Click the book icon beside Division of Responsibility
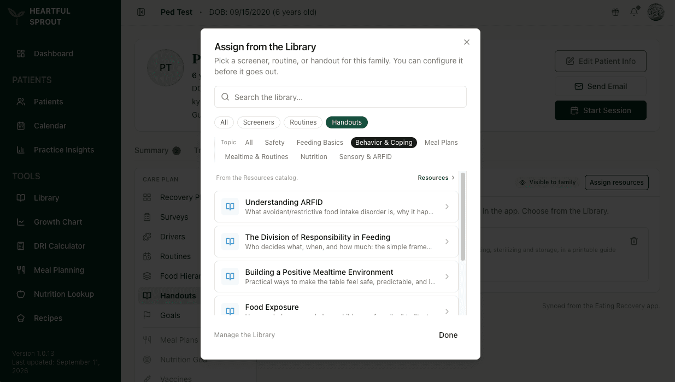 [230, 242]
